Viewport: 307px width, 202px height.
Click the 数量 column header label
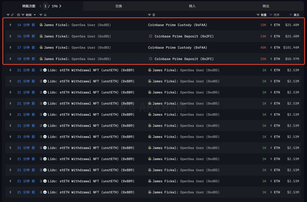[x=264, y=15]
